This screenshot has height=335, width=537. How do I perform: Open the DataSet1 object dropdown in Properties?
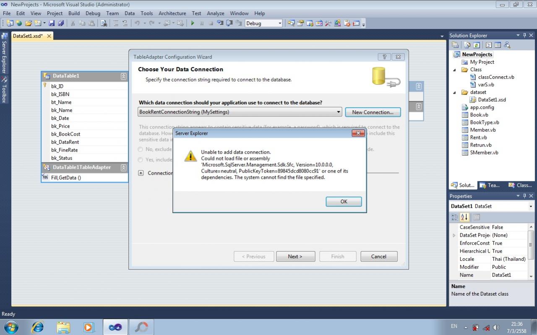(531, 206)
